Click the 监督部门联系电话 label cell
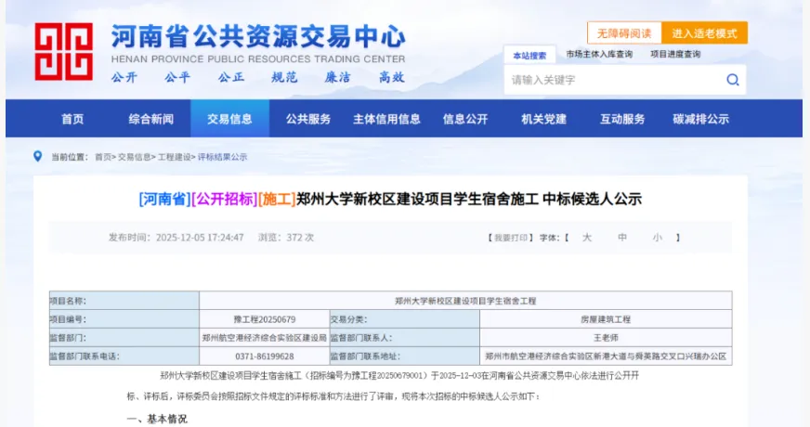Image resolution: width=810 pixels, height=427 pixels. pyautogui.click(x=124, y=356)
